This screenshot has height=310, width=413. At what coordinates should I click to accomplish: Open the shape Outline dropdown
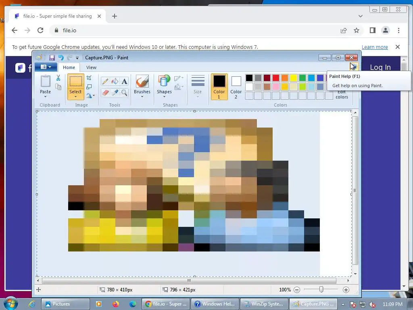[x=179, y=78]
